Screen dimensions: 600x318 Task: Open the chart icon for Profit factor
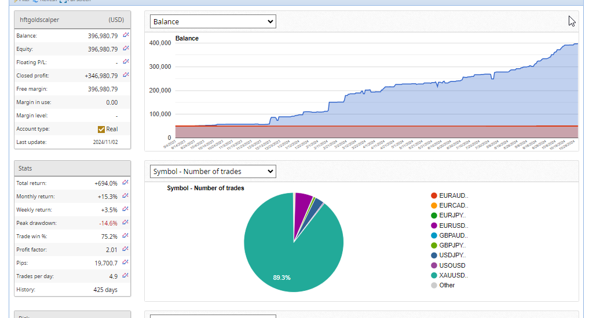126,250
